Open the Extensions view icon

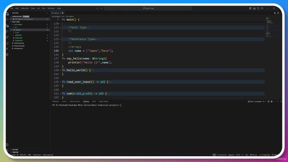point(8,37)
